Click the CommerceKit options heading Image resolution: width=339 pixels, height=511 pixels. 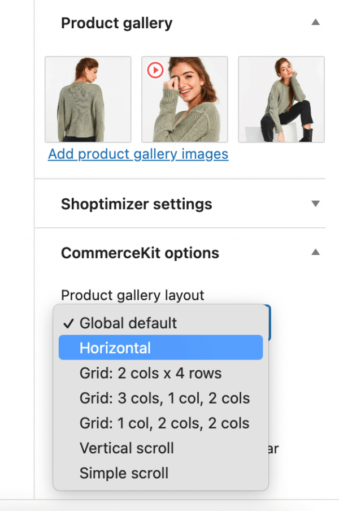click(x=141, y=253)
